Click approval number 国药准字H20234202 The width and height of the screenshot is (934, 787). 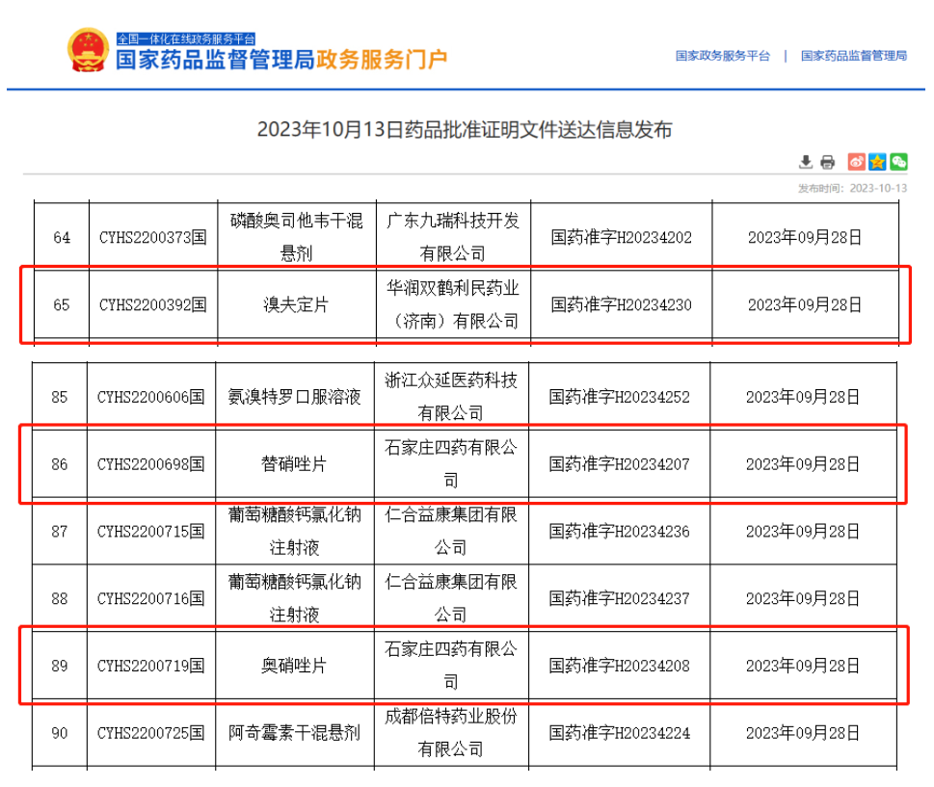[621, 237]
